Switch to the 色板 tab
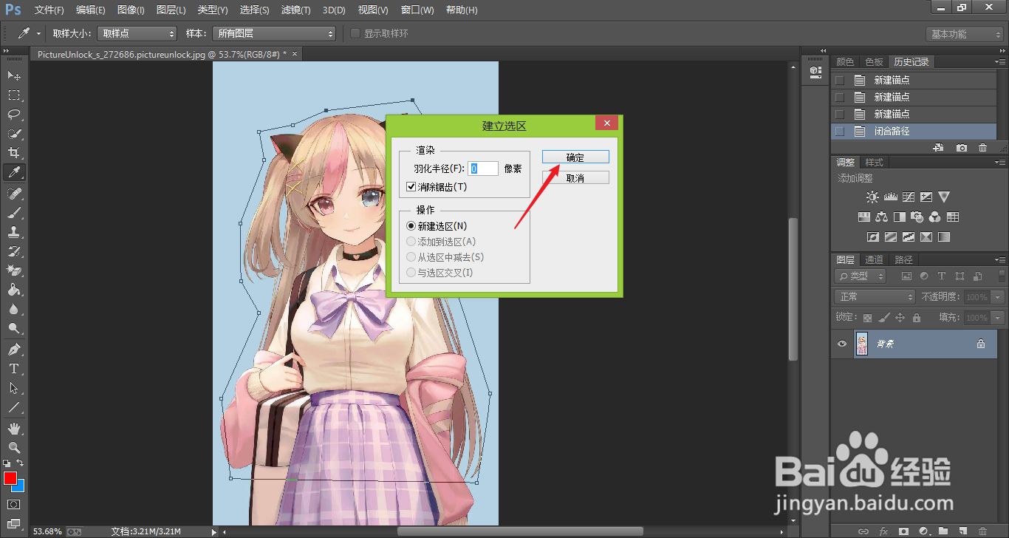Screen dimensions: 1009x538 click(x=874, y=62)
